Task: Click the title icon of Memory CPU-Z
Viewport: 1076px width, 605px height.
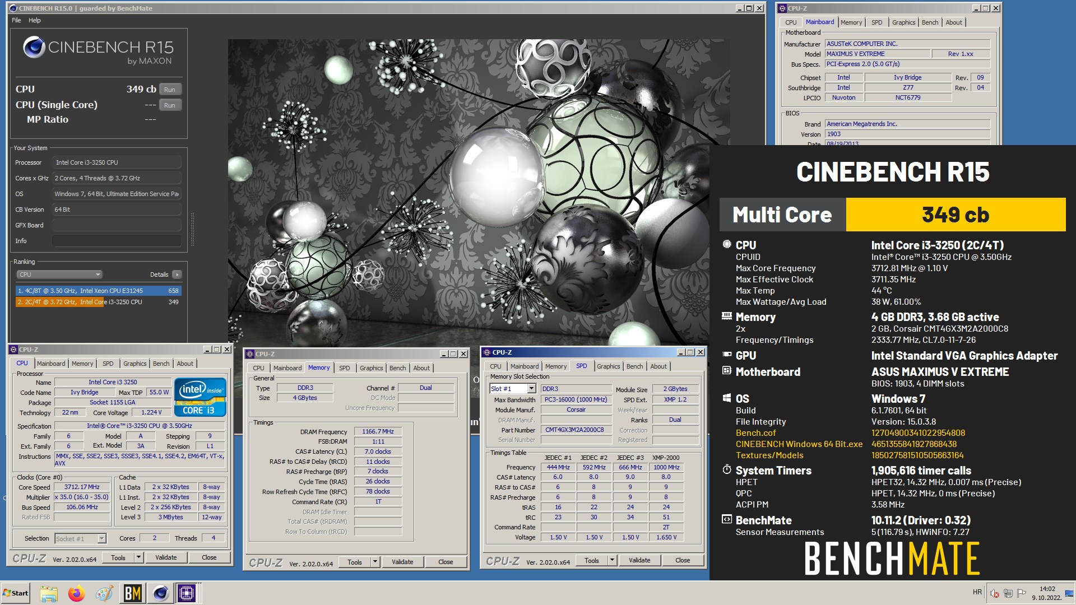Action: (x=250, y=354)
